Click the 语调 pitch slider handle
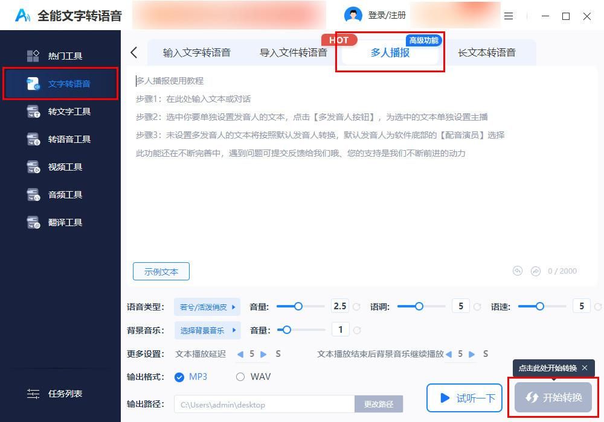 (x=419, y=306)
